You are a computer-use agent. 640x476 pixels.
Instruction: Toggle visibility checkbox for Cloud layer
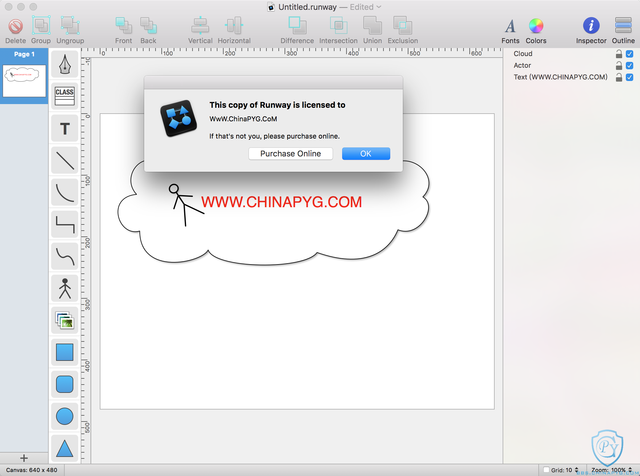point(630,54)
